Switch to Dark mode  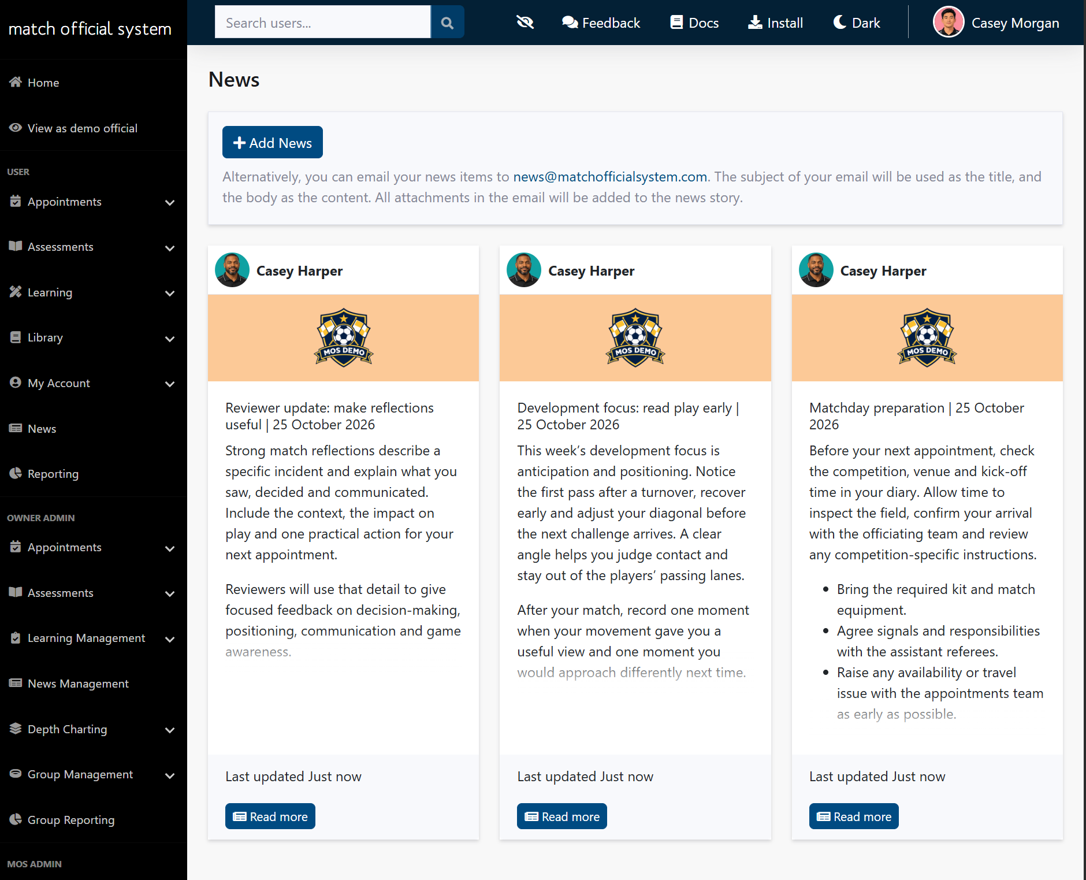tap(857, 23)
